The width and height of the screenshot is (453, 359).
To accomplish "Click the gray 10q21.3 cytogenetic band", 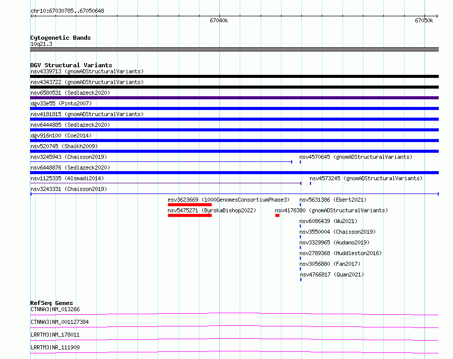I will pos(234,49).
